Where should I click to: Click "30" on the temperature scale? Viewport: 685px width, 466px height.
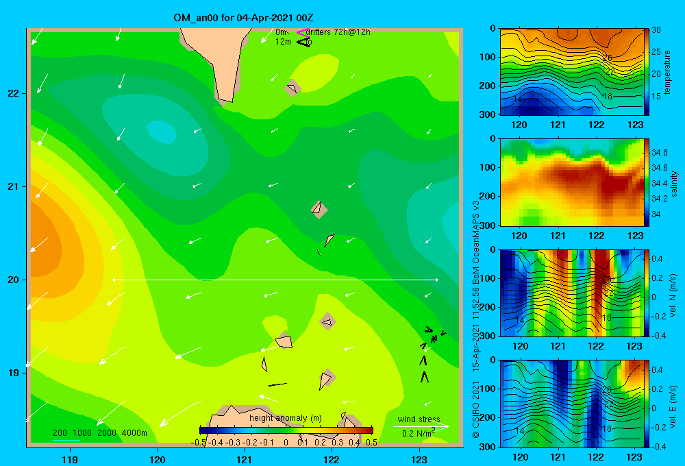(x=656, y=30)
